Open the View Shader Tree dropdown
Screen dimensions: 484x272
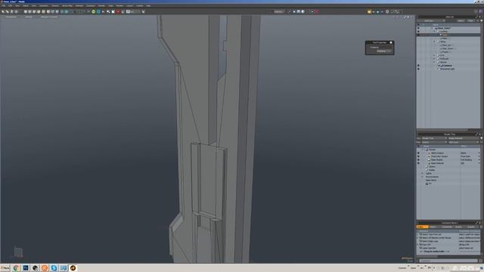[x=434, y=138]
